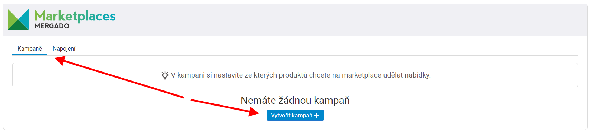The width and height of the screenshot is (594, 135).
Task: Click the lightbulb hint icon
Action: point(165,75)
